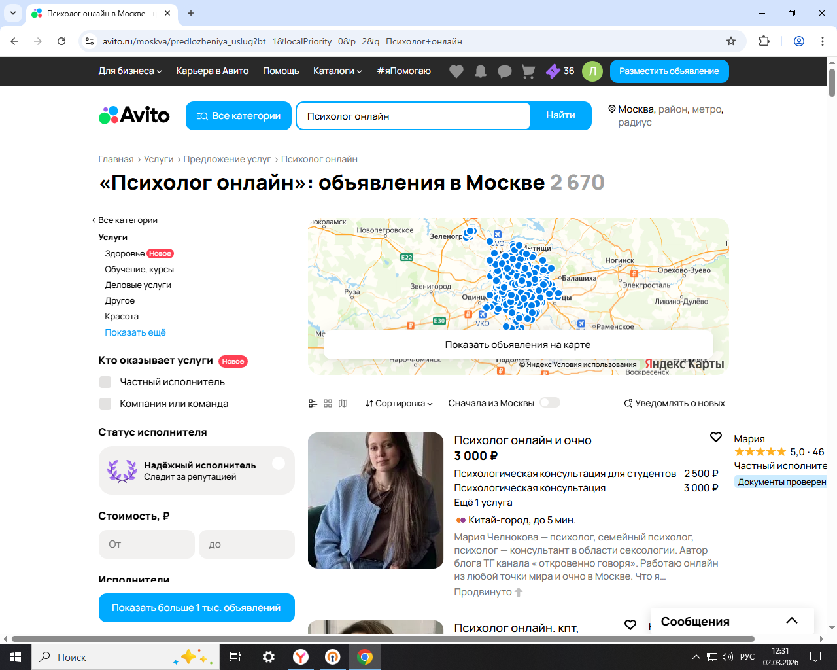Expand the Сообщения panel chevron
This screenshot has height=670, width=837.
[x=792, y=621]
